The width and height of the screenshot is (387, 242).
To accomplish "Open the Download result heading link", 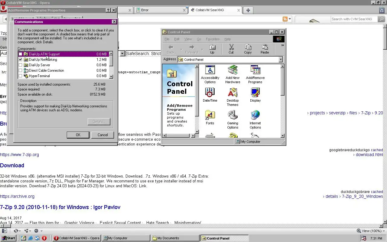I will click(12, 165).
